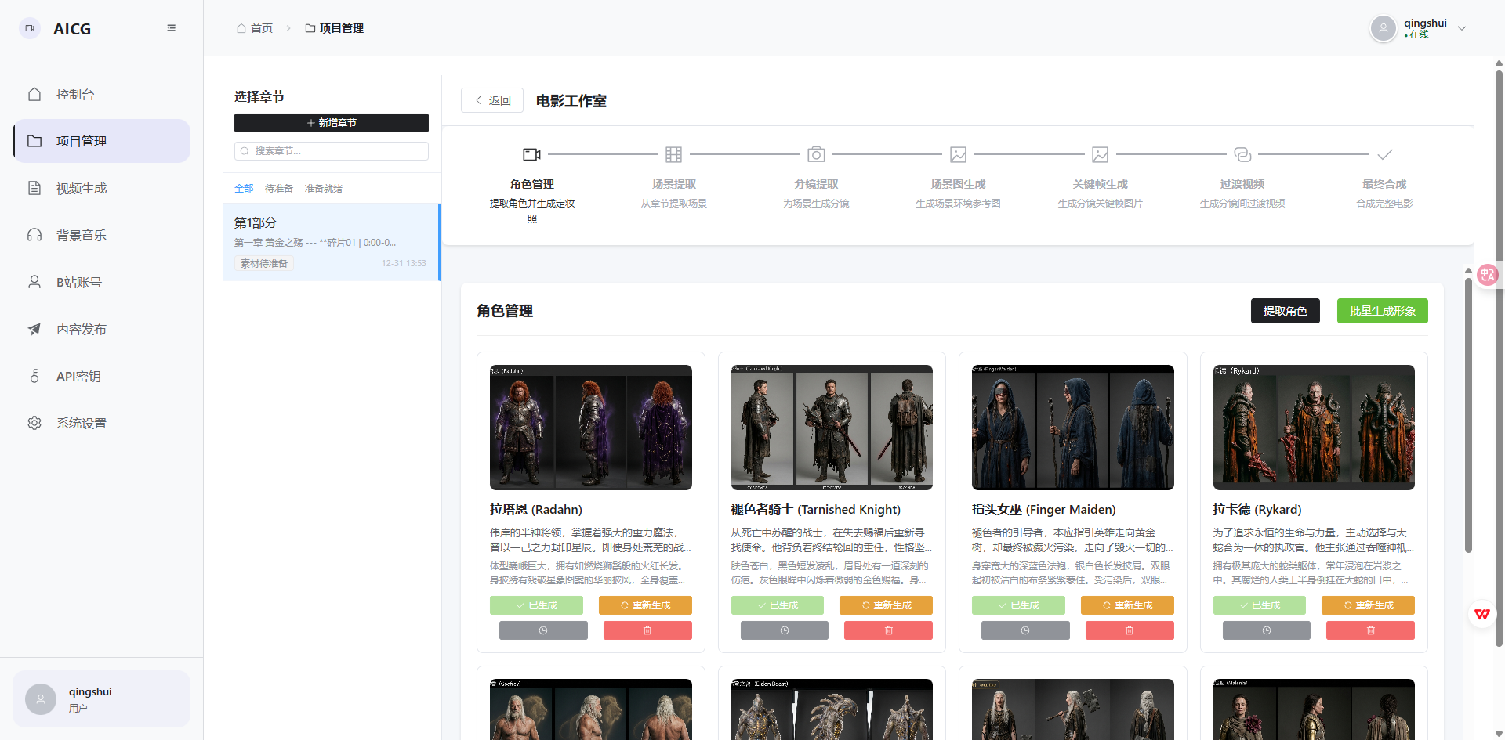Click the 项目管理 breadcrumb
The image size is (1505, 740).
click(x=334, y=28)
